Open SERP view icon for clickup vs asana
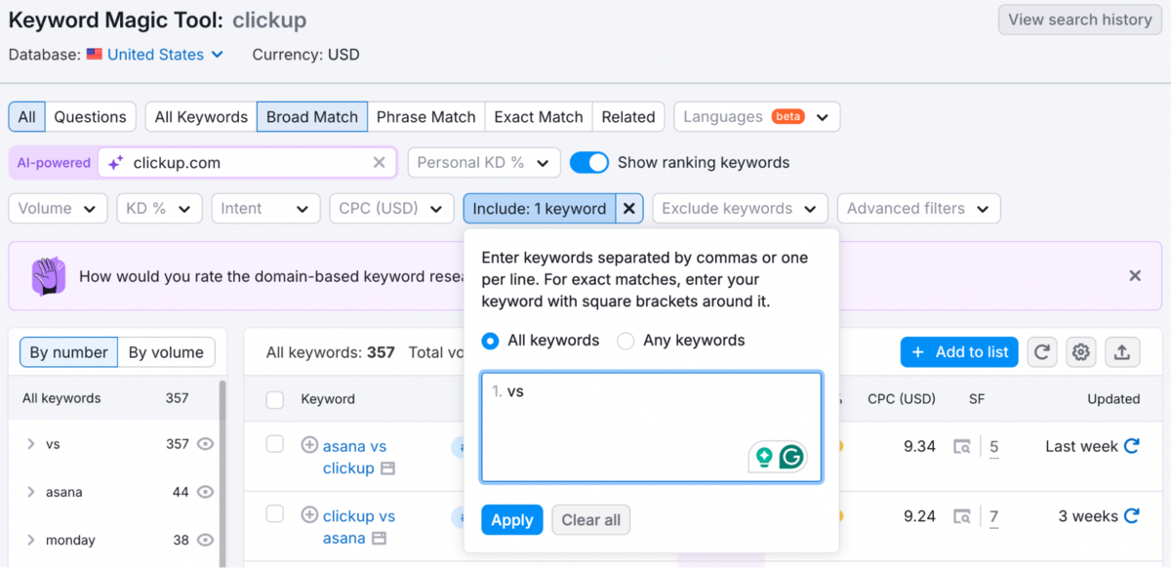The image size is (1171, 568). tap(962, 516)
